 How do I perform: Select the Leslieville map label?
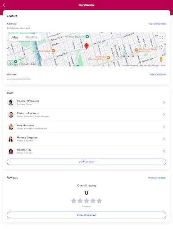[x=127, y=56]
